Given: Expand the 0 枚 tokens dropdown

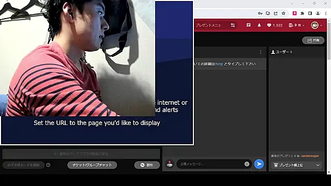Looking at the screenshot, I should point(296,25).
